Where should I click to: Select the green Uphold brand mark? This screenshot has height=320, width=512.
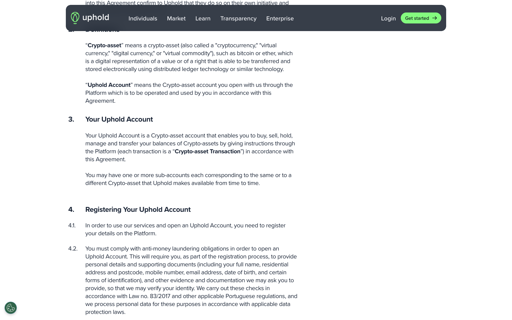coord(75,18)
